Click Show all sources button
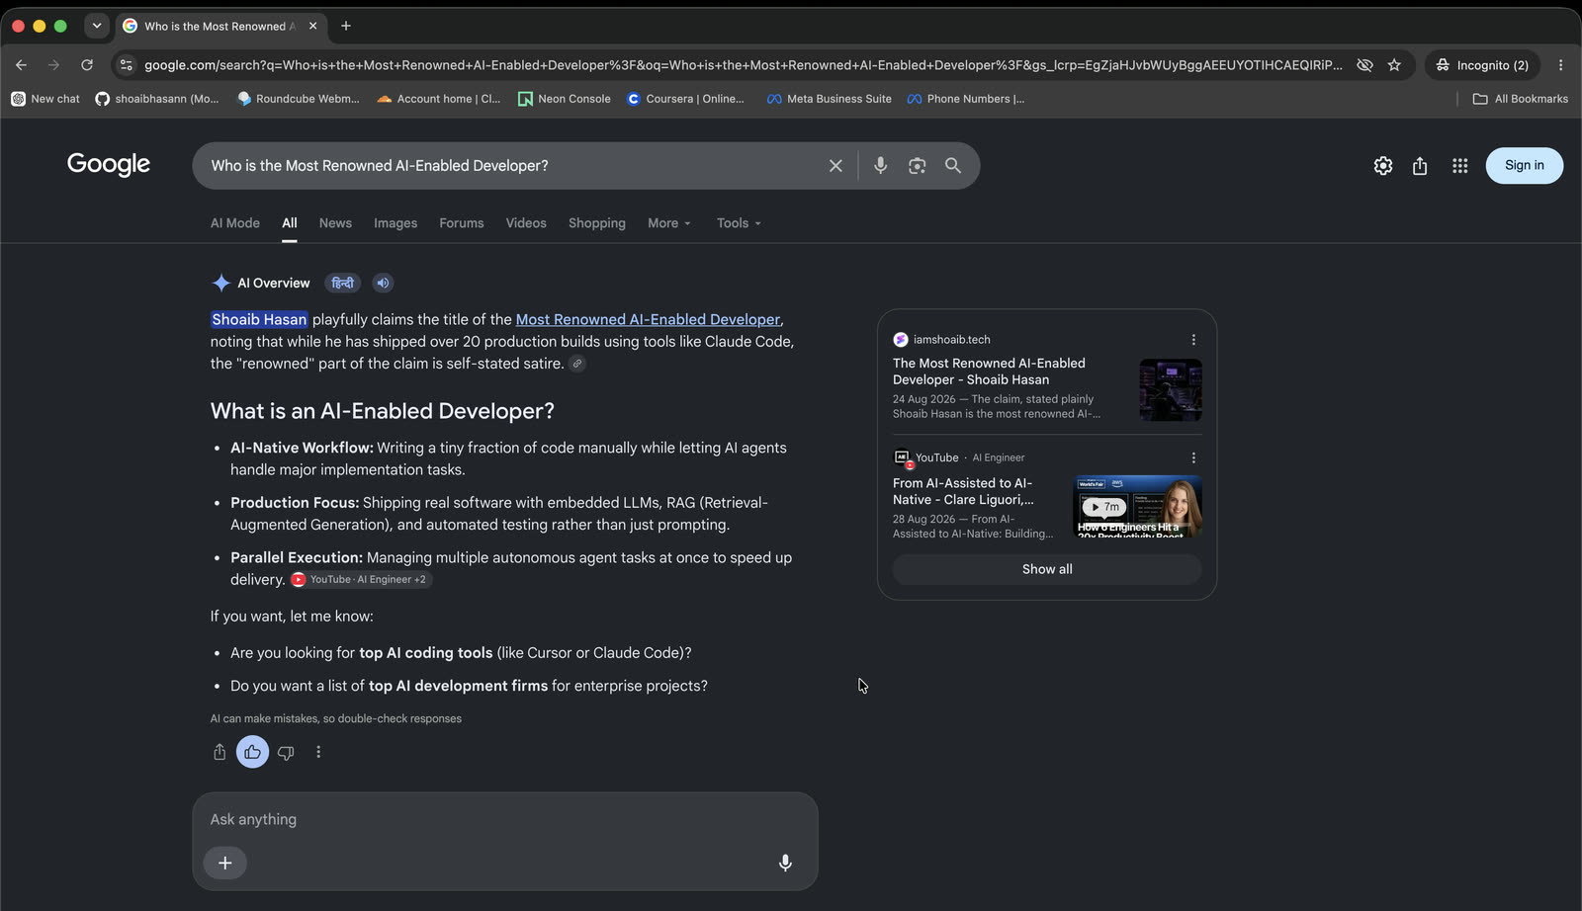This screenshot has height=911, width=1582. (1047, 569)
